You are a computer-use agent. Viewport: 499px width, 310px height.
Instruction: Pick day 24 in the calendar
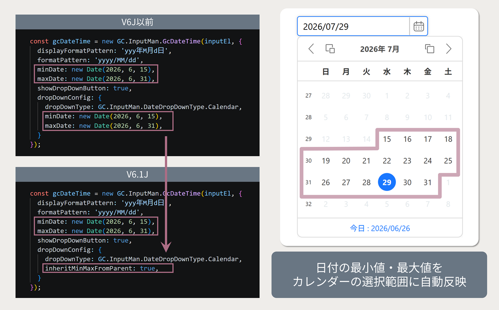428,161
